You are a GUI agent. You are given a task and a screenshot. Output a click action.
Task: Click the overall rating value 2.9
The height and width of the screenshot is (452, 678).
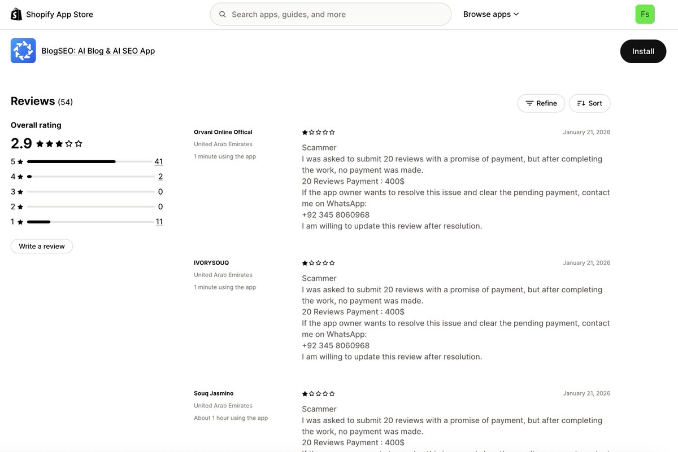[21, 143]
